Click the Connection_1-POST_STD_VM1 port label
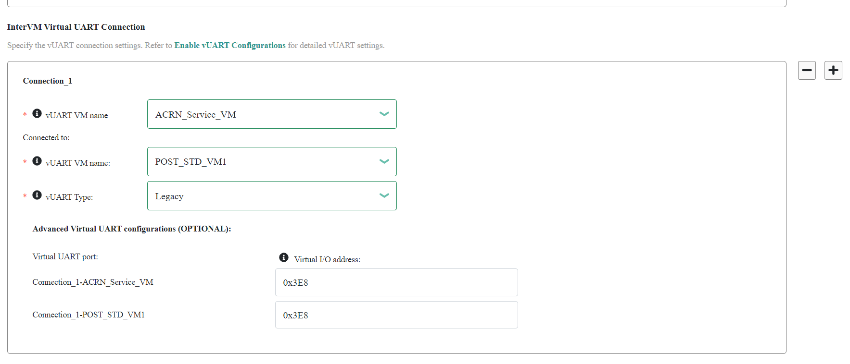The height and width of the screenshot is (364, 850). [x=89, y=315]
